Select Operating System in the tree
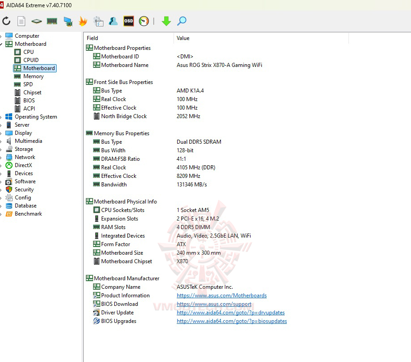This screenshot has height=362, width=411. 36,117
